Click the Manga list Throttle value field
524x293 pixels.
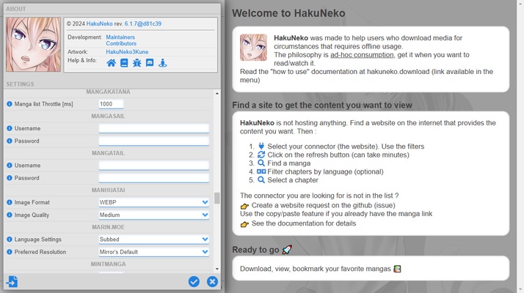tap(111, 104)
